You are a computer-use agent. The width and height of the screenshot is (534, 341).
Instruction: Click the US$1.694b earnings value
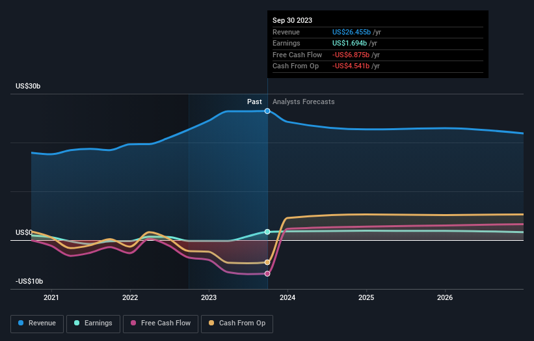(x=349, y=43)
